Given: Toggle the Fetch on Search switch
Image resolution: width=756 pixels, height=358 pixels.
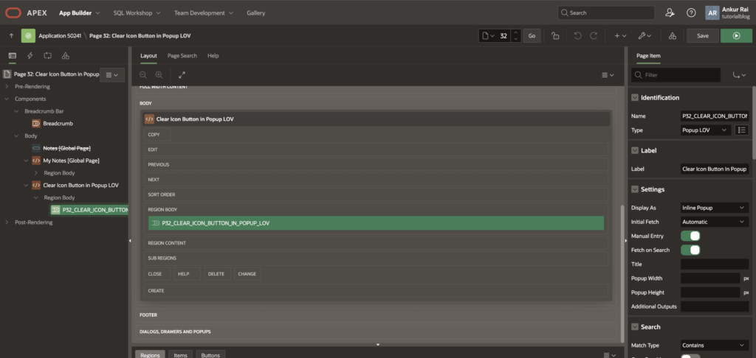Looking at the screenshot, I should [x=690, y=250].
